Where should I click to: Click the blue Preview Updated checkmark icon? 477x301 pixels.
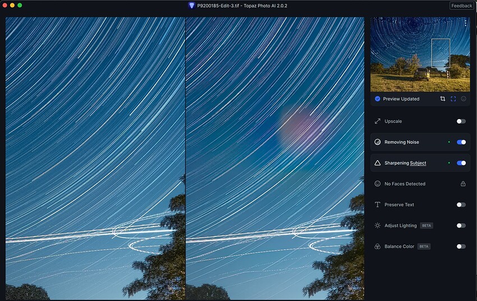(378, 99)
